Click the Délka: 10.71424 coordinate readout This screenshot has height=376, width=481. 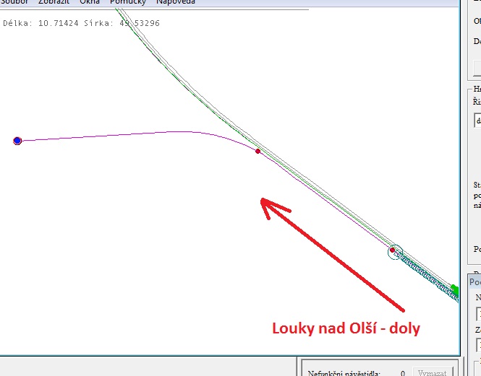click(x=41, y=23)
